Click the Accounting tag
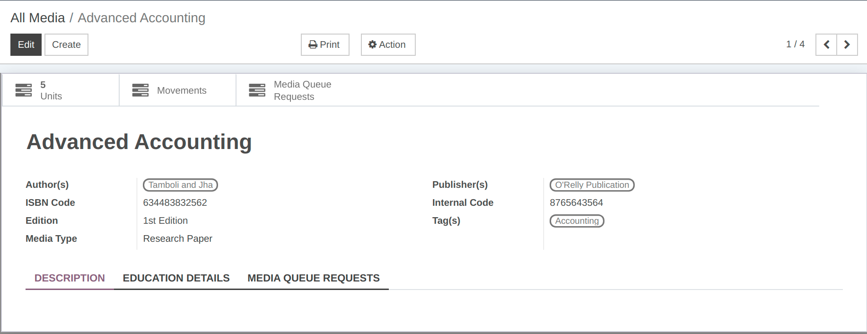Viewport: 867px width, 334px height. tap(577, 221)
